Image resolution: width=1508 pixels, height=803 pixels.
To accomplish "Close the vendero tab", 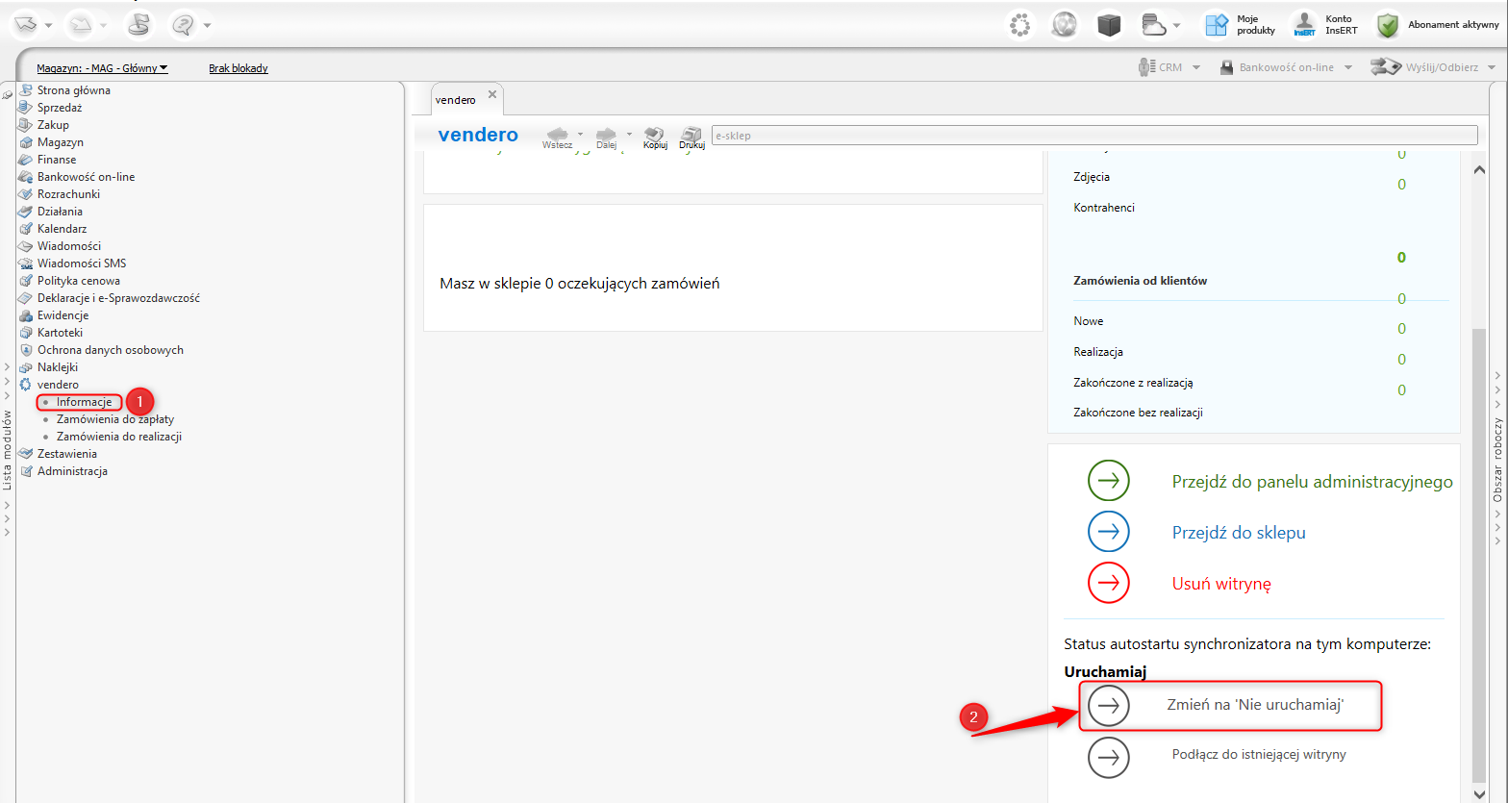I will tap(492, 94).
